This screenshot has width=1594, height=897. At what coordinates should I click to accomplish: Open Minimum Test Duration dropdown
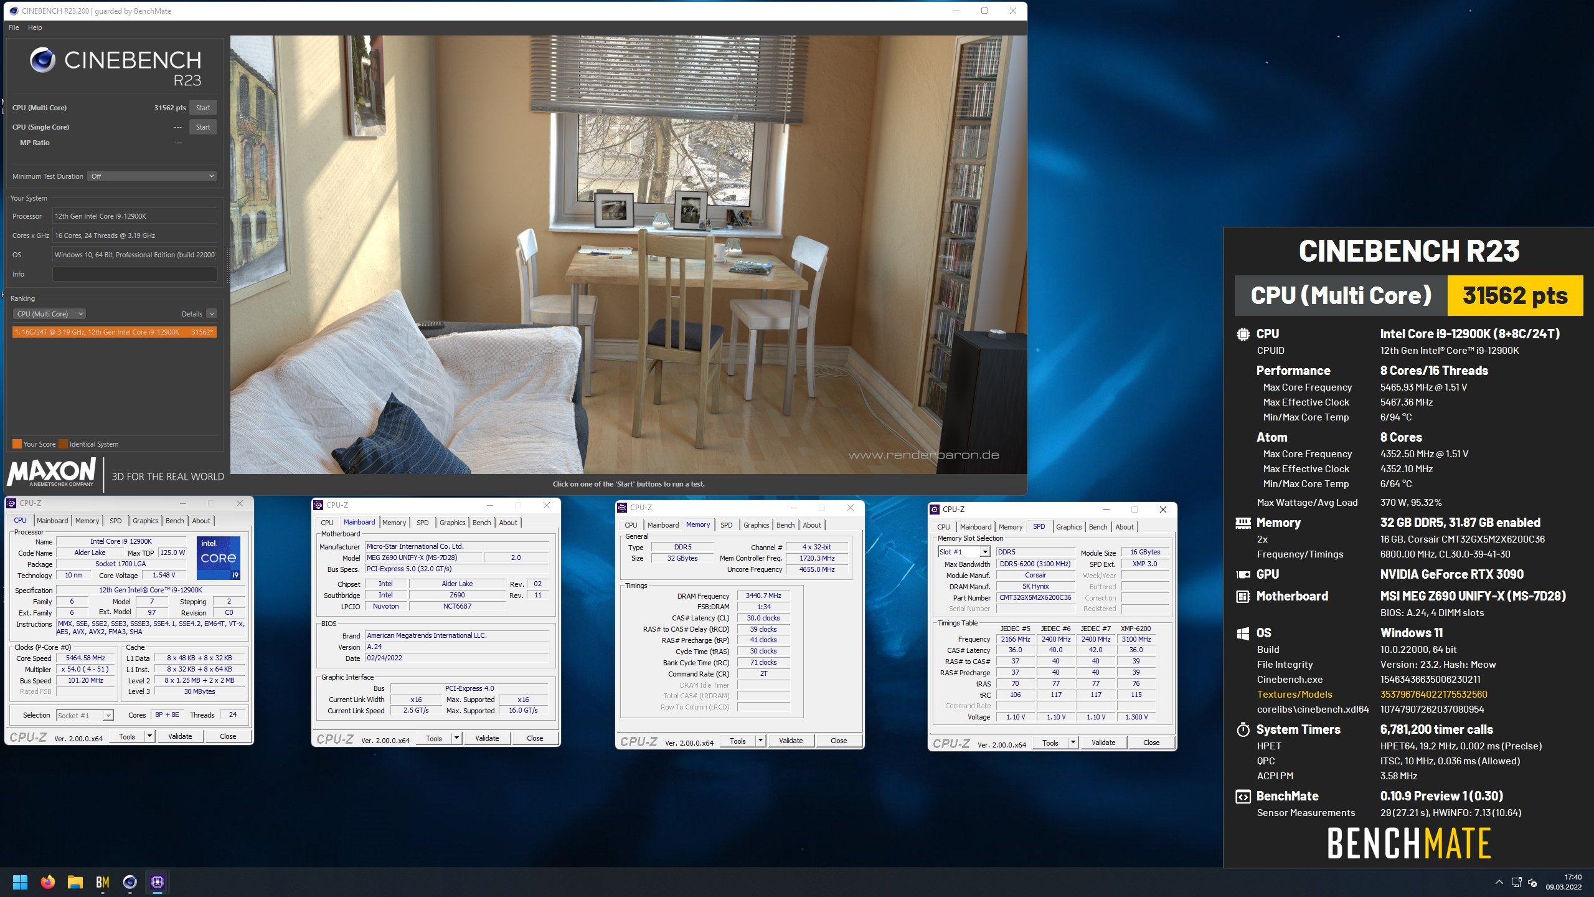coord(152,176)
